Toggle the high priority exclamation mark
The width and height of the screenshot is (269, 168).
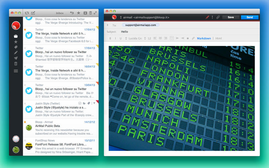[213, 17]
